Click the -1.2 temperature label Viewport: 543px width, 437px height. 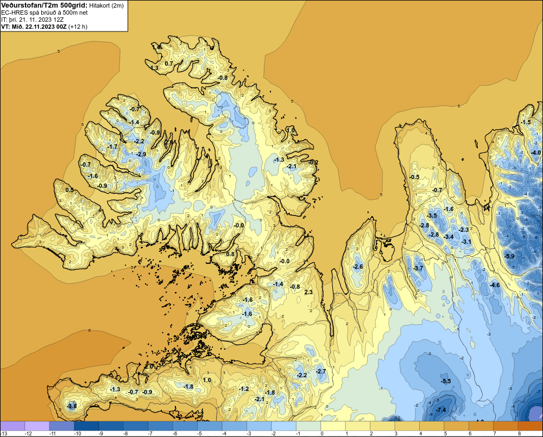244,389
